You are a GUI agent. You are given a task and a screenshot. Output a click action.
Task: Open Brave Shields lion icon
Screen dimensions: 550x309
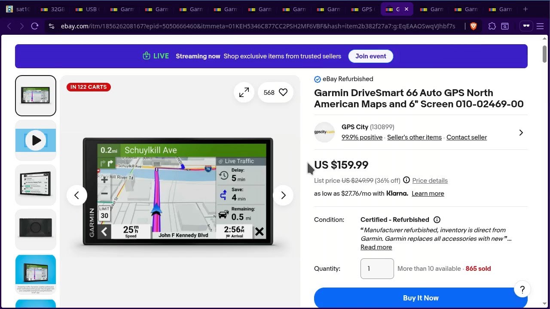pos(474,26)
